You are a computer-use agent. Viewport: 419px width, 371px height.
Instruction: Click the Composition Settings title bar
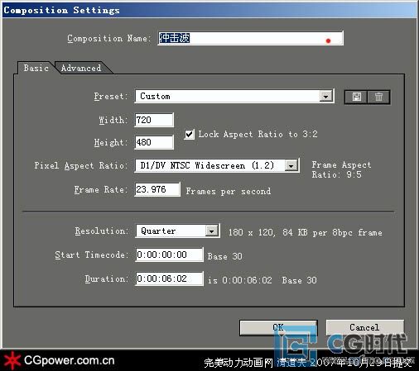pyautogui.click(x=209, y=10)
